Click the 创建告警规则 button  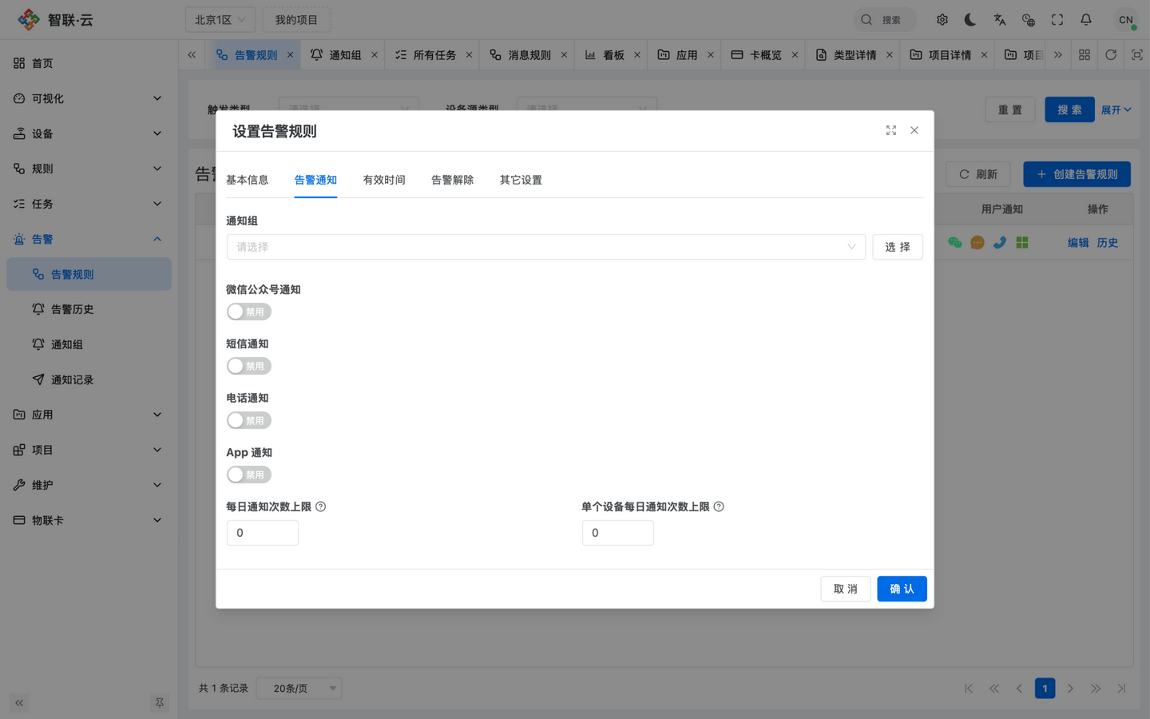coord(1077,174)
